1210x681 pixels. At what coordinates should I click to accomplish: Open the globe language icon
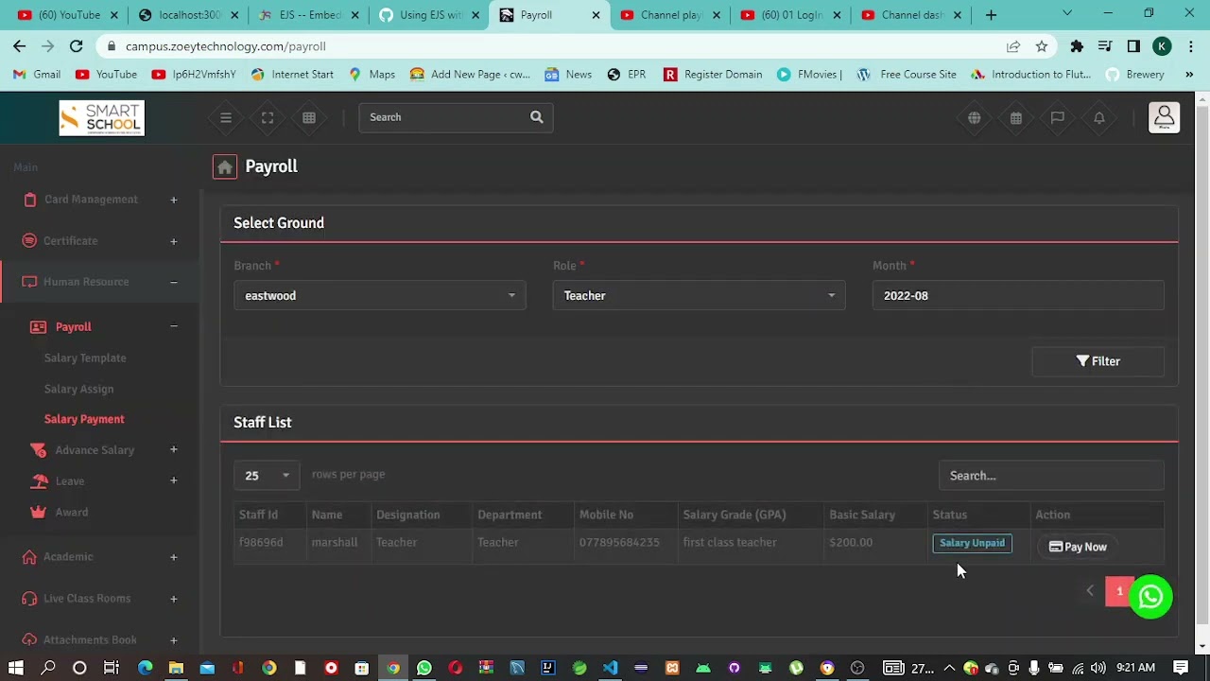[x=974, y=118]
